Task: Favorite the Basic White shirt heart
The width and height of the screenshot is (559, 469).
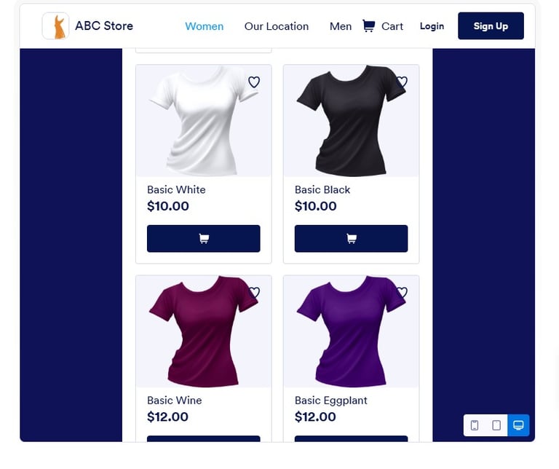Action: [x=254, y=82]
